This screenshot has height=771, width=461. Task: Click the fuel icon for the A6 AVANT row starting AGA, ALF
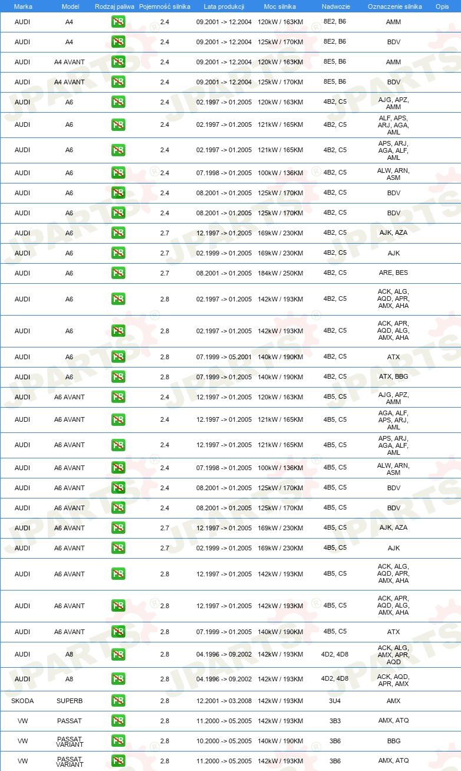click(x=118, y=419)
